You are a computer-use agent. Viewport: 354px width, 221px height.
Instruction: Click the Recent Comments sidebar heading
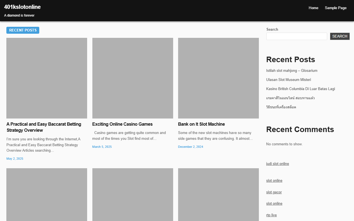pos(300,129)
